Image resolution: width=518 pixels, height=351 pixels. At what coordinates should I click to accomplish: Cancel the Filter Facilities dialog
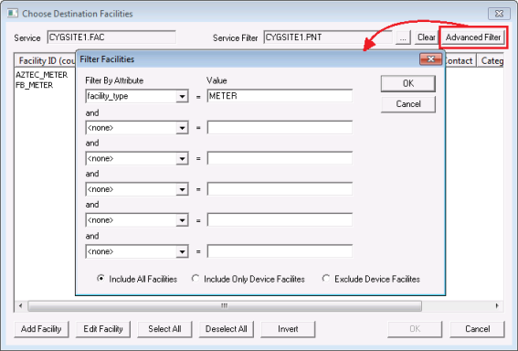pos(408,104)
